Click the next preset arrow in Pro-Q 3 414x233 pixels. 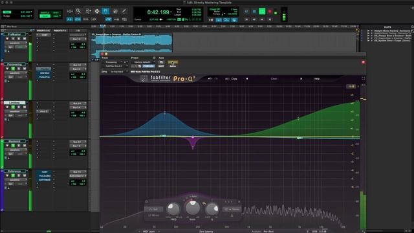[x=301, y=79]
